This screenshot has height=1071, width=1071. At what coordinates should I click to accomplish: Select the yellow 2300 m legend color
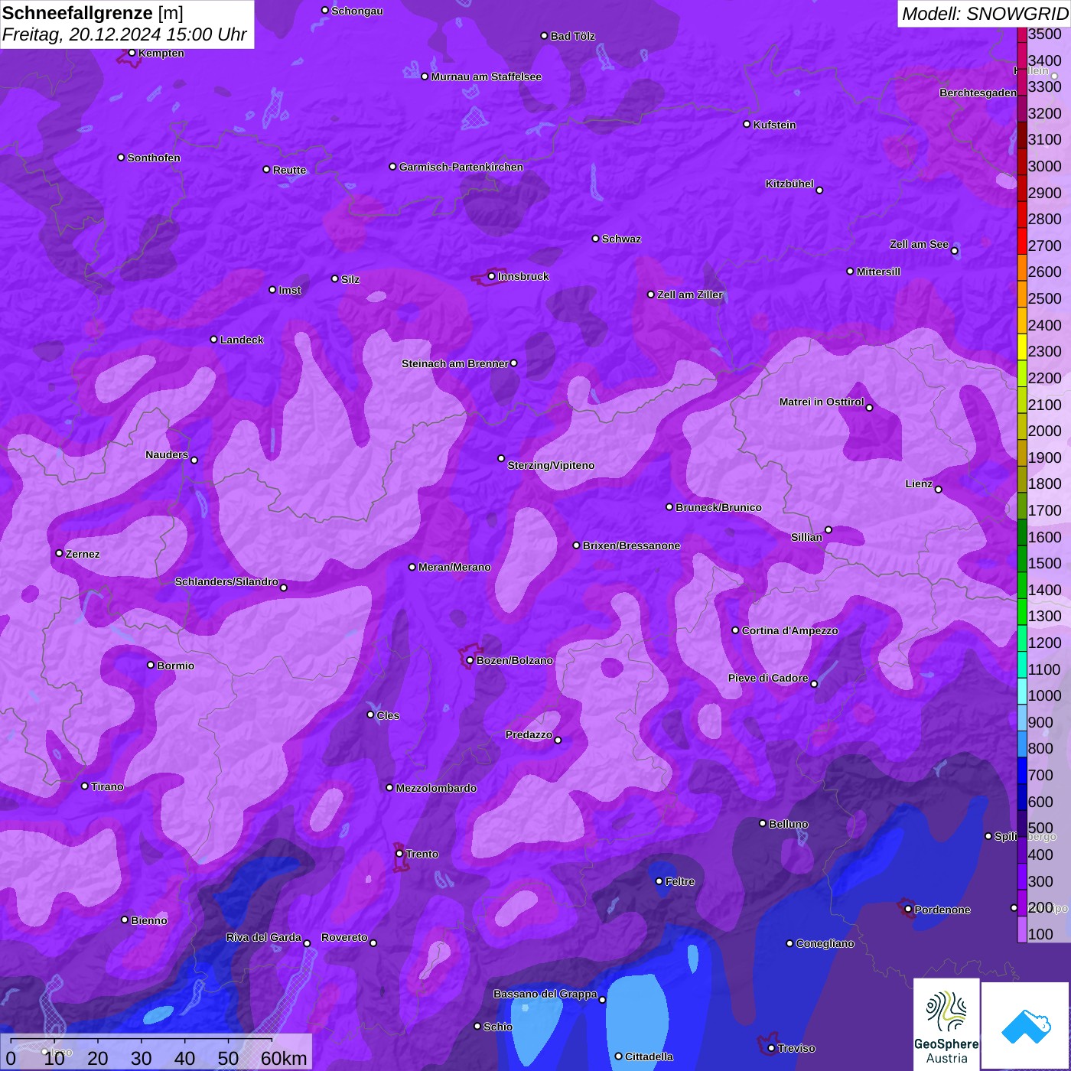coord(1022,347)
